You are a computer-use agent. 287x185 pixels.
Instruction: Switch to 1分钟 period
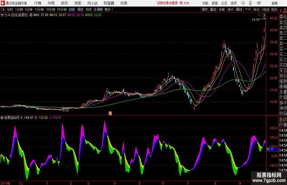click(19, 9)
